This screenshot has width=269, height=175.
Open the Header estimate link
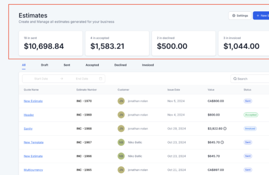click(29, 115)
